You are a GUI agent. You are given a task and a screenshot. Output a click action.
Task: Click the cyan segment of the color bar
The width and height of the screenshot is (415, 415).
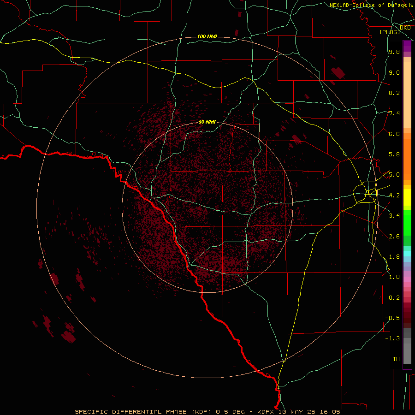coord(407,254)
